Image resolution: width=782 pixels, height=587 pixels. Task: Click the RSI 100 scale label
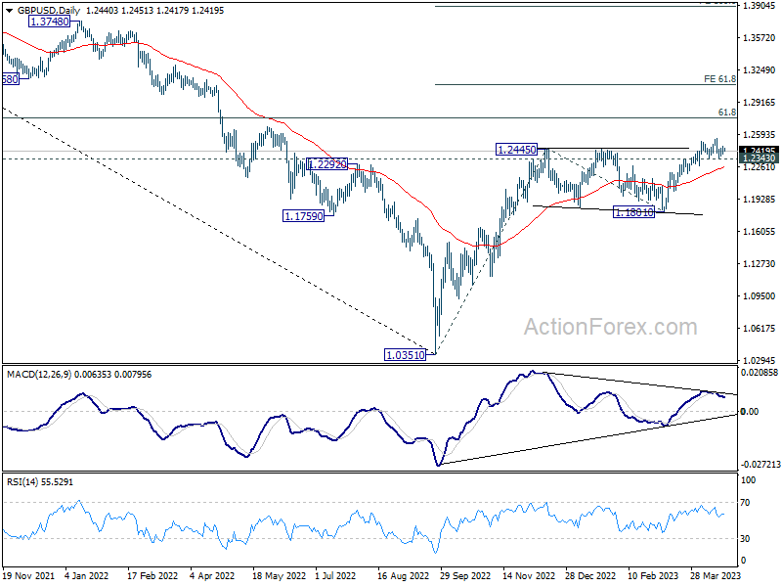(x=749, y=480)
